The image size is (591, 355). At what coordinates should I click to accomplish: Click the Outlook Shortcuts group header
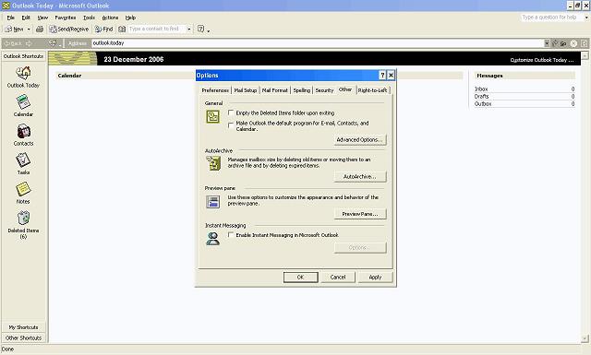[23, 56]
